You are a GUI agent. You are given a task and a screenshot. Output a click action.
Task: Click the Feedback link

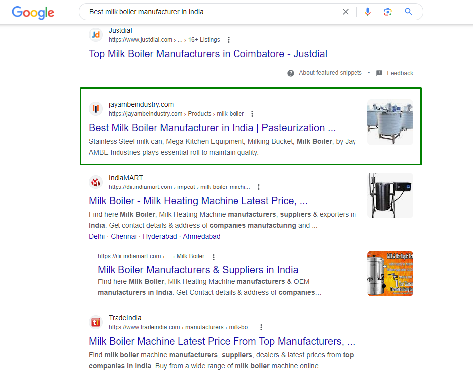(x=400, y=73)
